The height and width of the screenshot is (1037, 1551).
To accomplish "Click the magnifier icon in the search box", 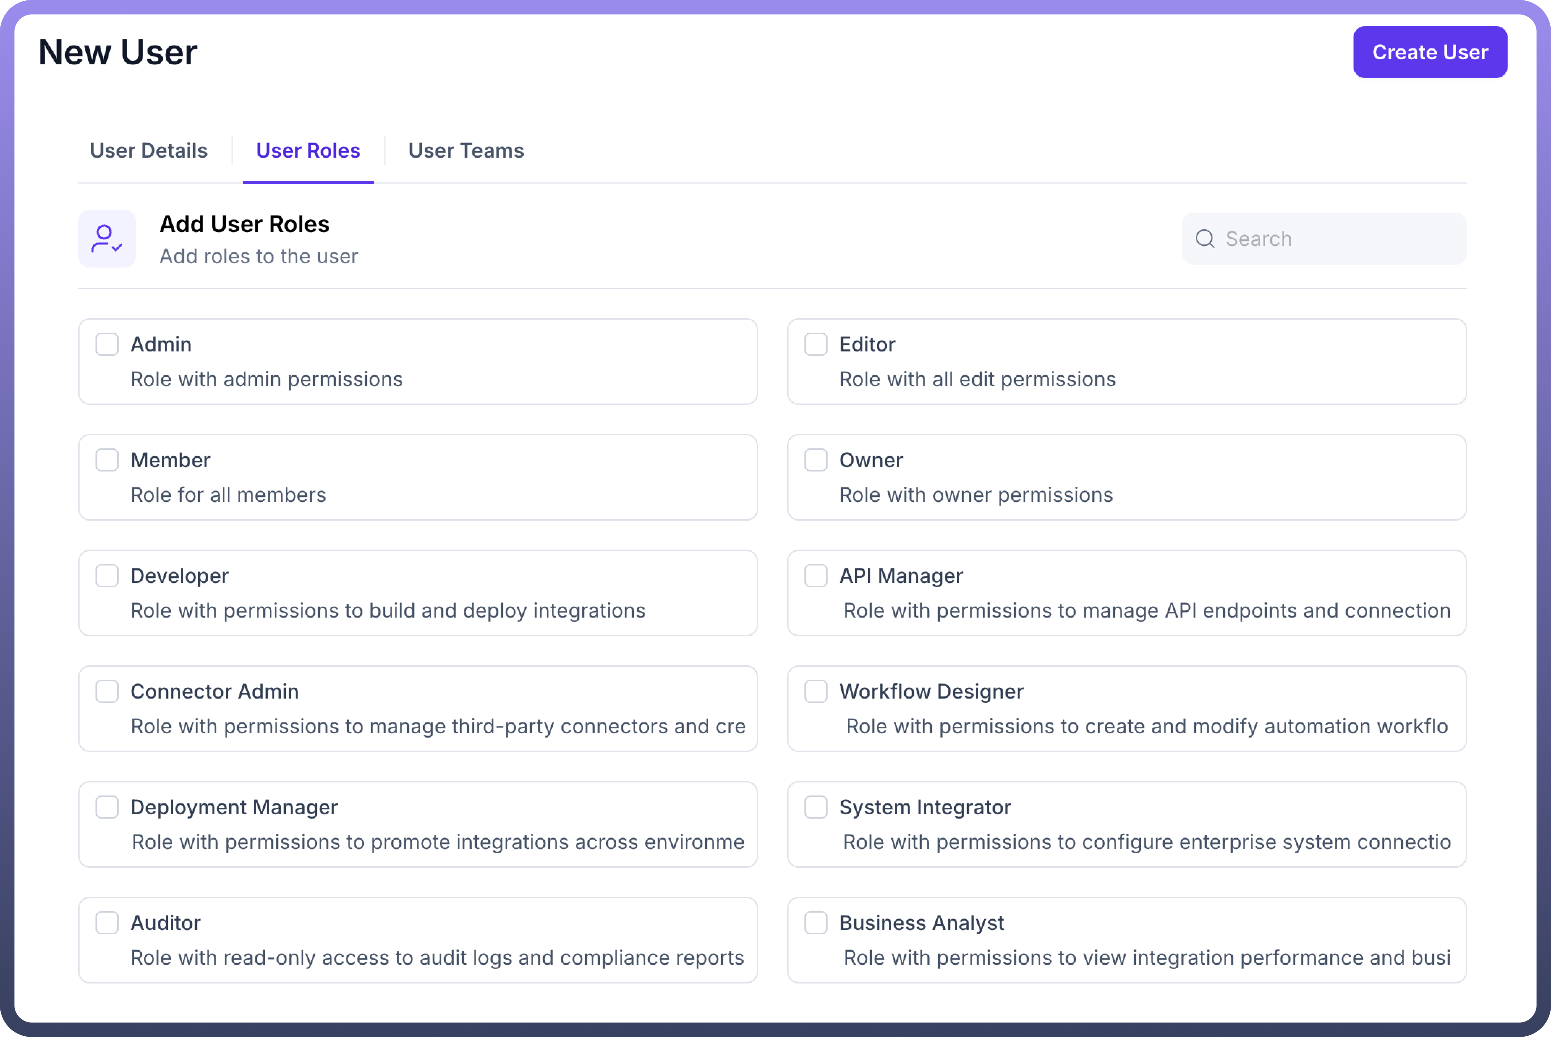I will (1204, 239).
